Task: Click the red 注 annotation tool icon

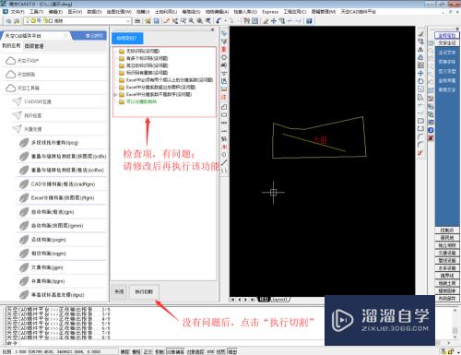Action: click(224, 98)
